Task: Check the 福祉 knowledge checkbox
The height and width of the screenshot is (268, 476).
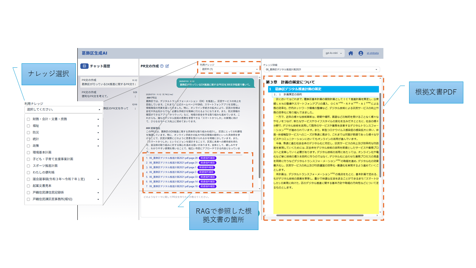Action: click(28, 126)
